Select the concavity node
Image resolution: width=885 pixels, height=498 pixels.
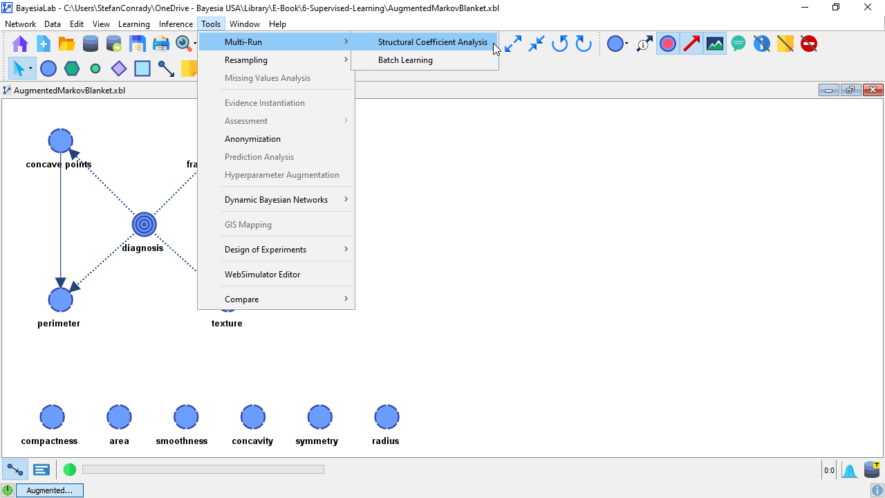click(253, 417)
